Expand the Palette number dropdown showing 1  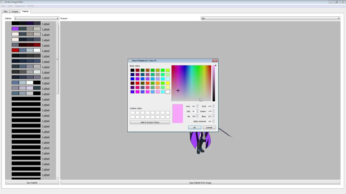[x=36, y=18]
